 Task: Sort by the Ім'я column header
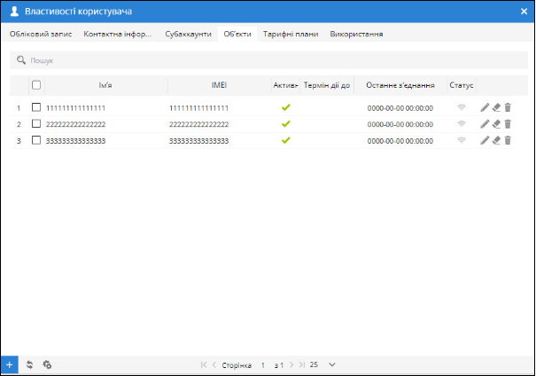(105, 85)
